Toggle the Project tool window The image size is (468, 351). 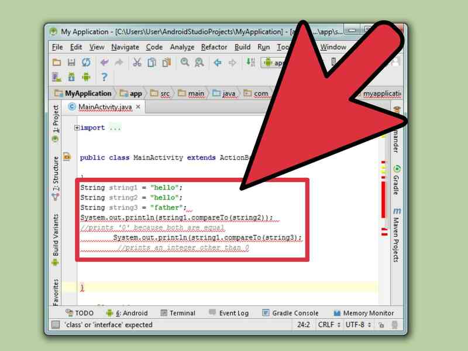54,119
